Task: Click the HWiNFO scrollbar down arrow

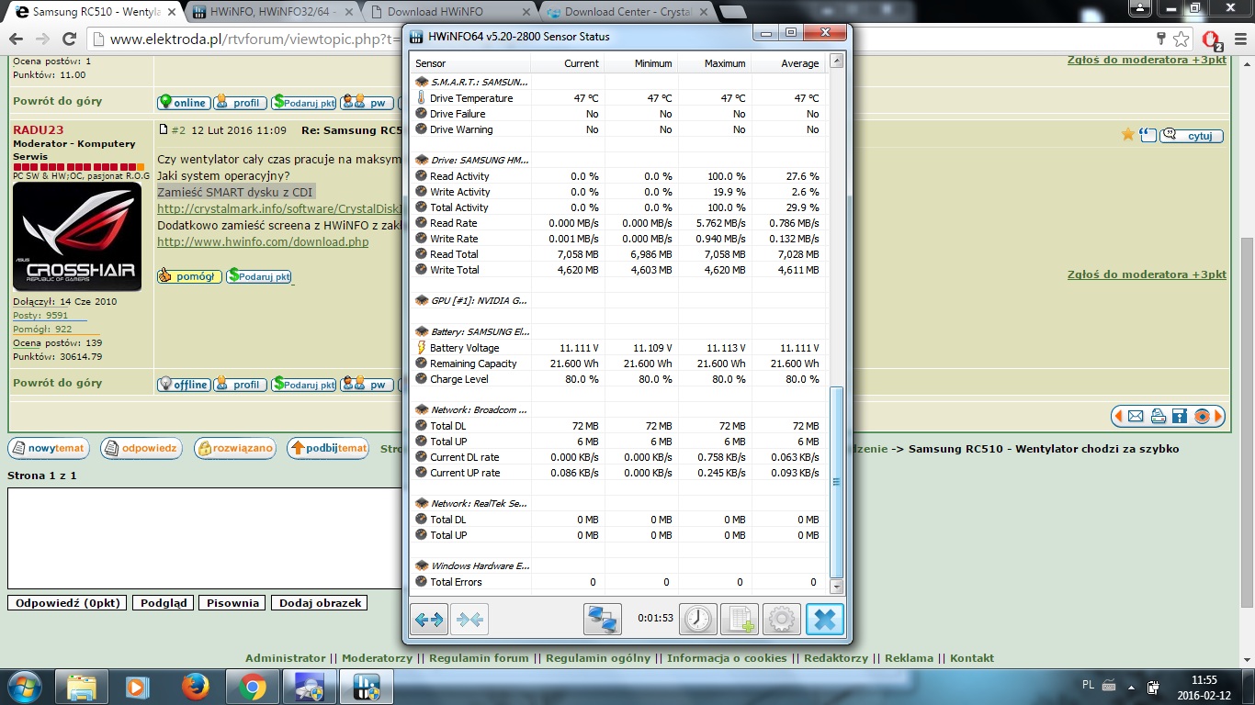Action: (x=836, y=586)
